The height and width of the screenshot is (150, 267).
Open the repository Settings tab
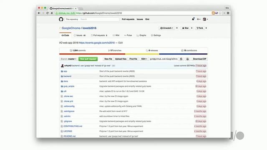click(156, 35)
